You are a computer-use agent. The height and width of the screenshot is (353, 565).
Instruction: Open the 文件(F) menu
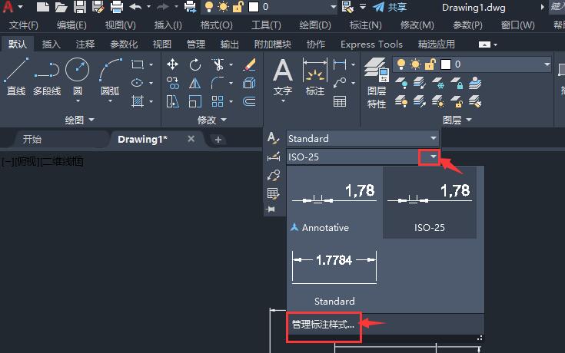coord(24,25)
